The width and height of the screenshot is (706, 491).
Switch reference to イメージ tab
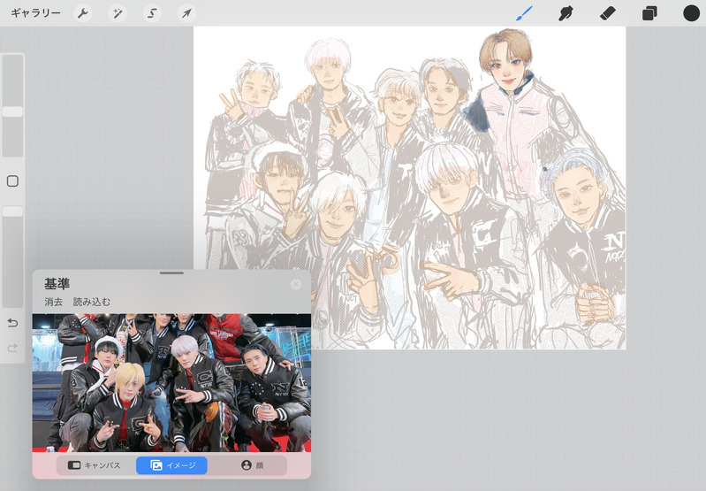click(171, 465)
